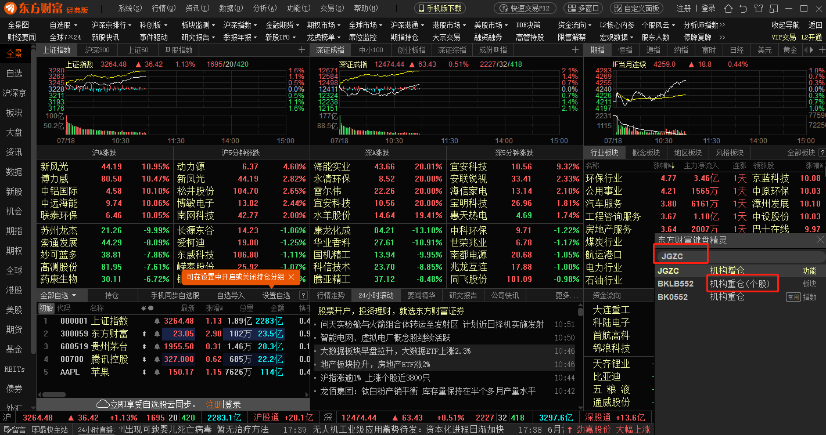Select 板块 in the left sidebar

pos(15,113)
